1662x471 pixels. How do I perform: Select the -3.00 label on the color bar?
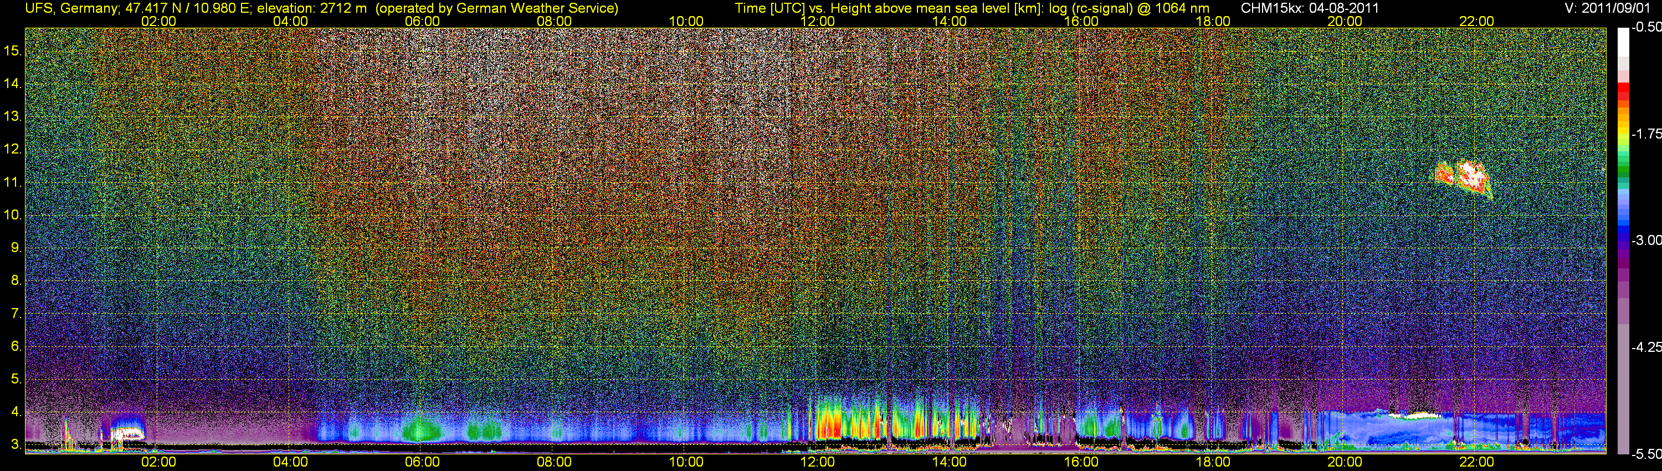tap(1646, 240)
